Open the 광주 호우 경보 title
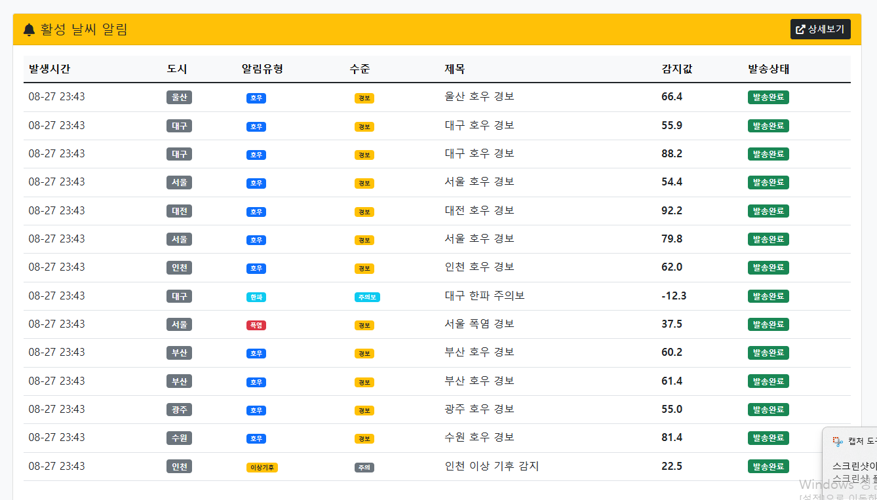This screenshot has width=877, height=500. pyautogui.click(x=479, y=409)
